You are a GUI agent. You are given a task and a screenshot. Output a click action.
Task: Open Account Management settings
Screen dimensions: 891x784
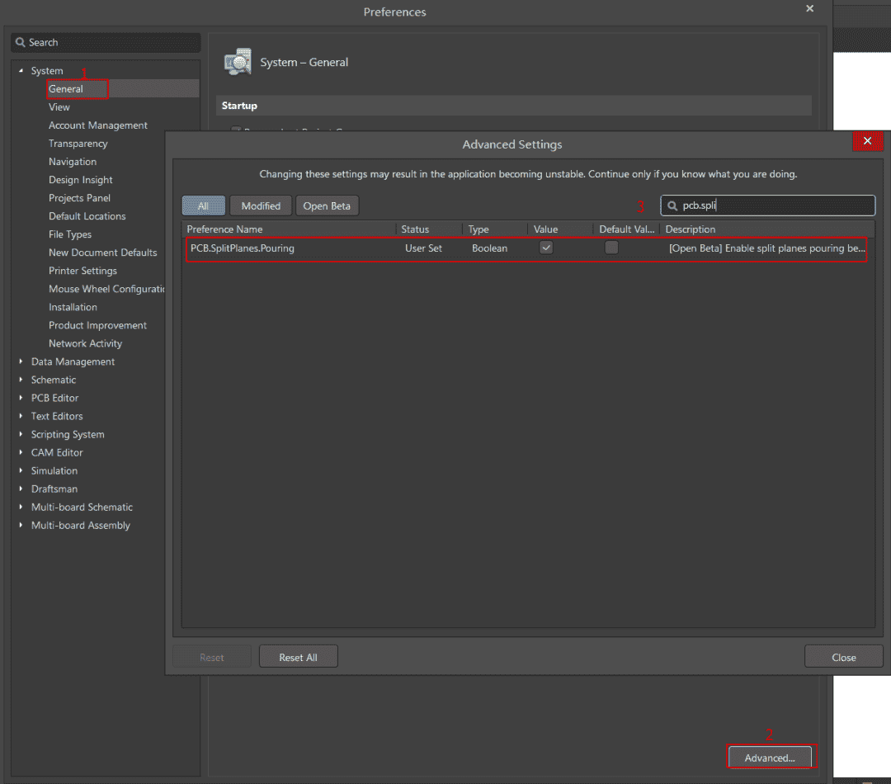click(97, 125)
